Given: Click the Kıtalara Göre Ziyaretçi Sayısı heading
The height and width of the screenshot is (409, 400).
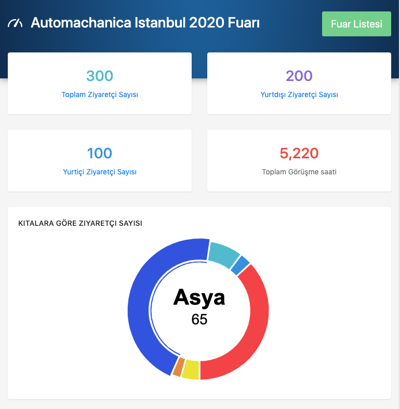Looking at the screenshot, I should click(80, 224).
